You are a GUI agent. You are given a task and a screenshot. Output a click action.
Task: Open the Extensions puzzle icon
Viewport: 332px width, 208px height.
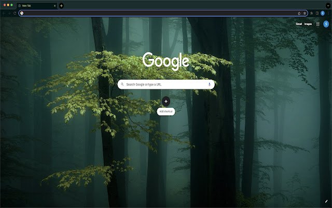click(x=311, y=13)
